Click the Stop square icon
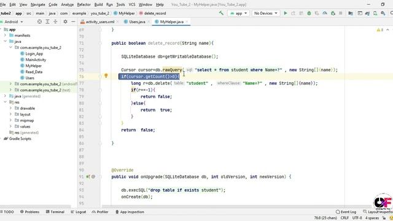This screenshot has height=221, width=393. tap(341, 14)
